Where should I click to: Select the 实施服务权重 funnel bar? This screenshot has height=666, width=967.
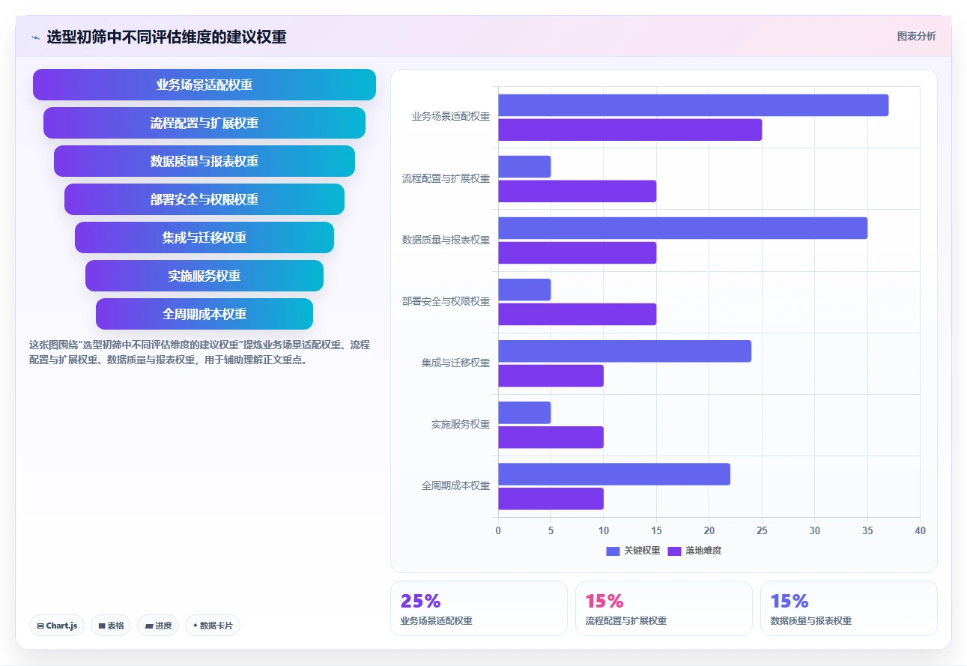pyautogui.click(x=204, y=276)
